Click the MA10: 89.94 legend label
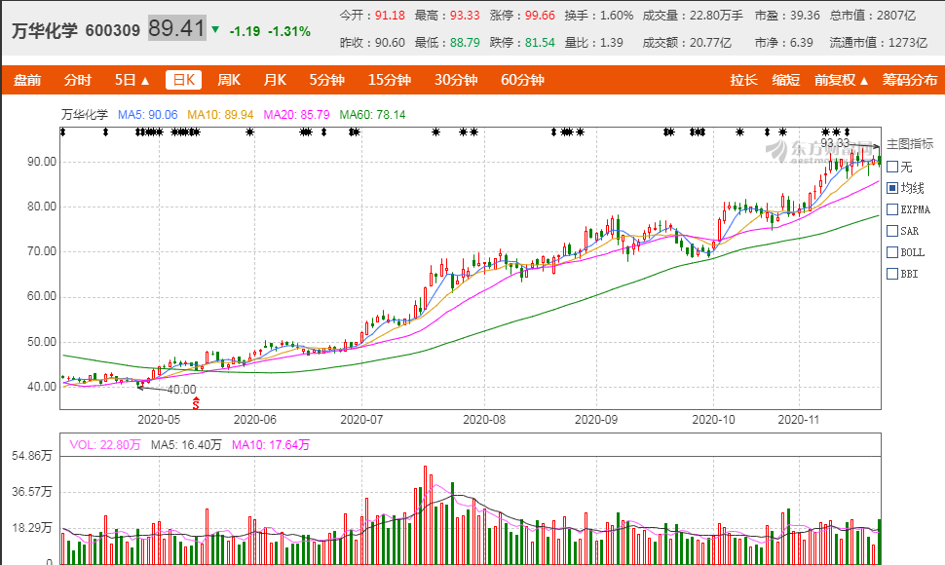The height and width of the screenshot is (565, 945). pyautogui.click(x=220, y=114)
